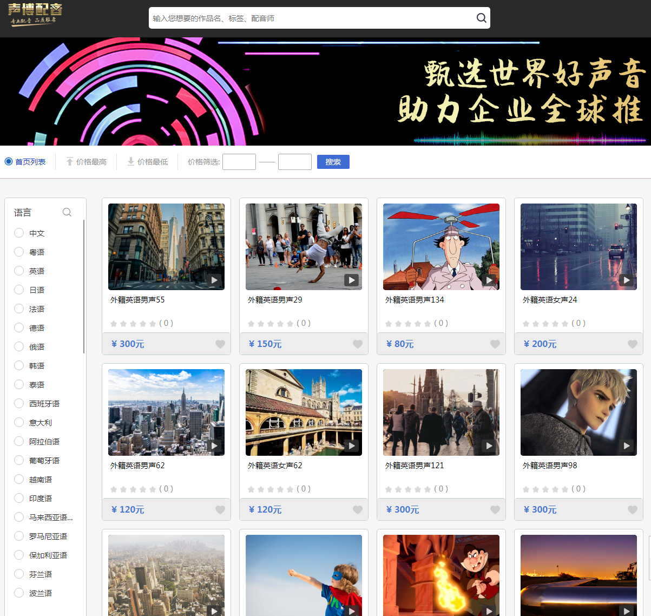The width and height of the screenshot is (651, 616).
Task: Open the 外籍英语女声62 title link
Action: click(x=275, y=466)
